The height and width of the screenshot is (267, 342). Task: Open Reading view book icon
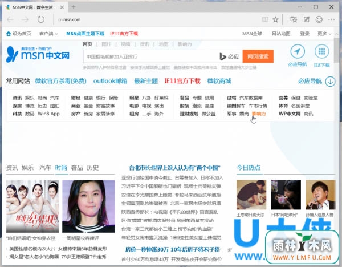[x=265, y=19]
